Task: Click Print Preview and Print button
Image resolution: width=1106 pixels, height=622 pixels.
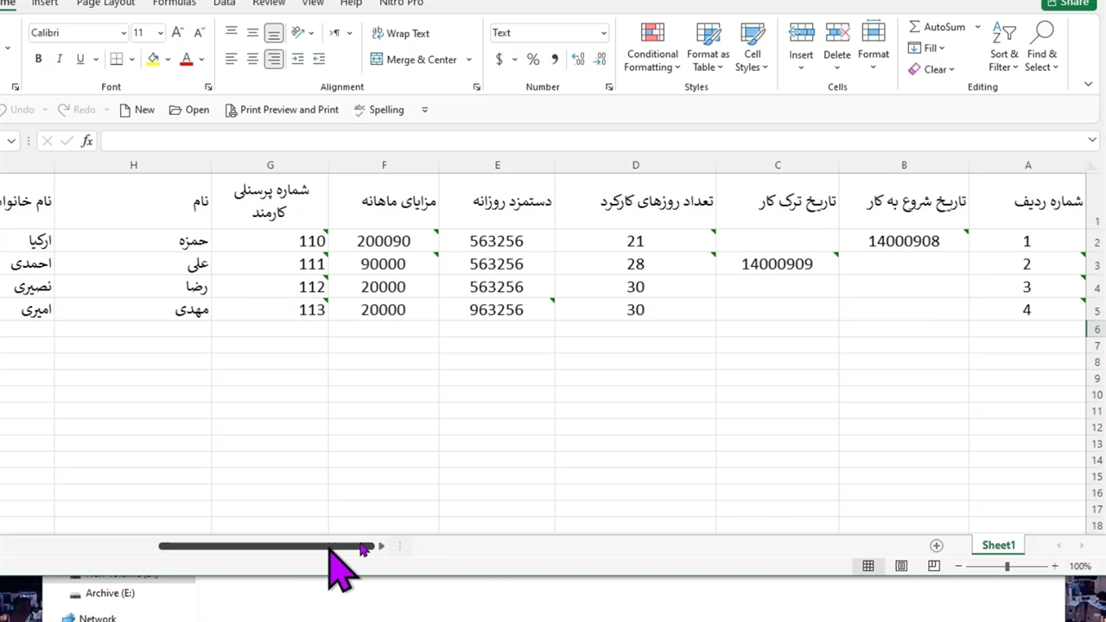Action: [281, 110]
